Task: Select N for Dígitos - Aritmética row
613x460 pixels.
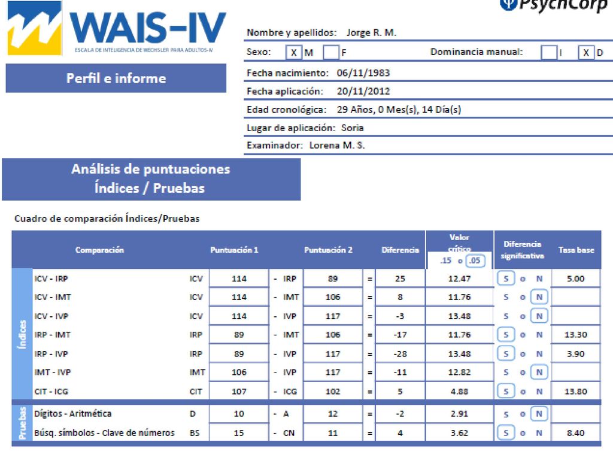Action: click(x=539, y=413)
